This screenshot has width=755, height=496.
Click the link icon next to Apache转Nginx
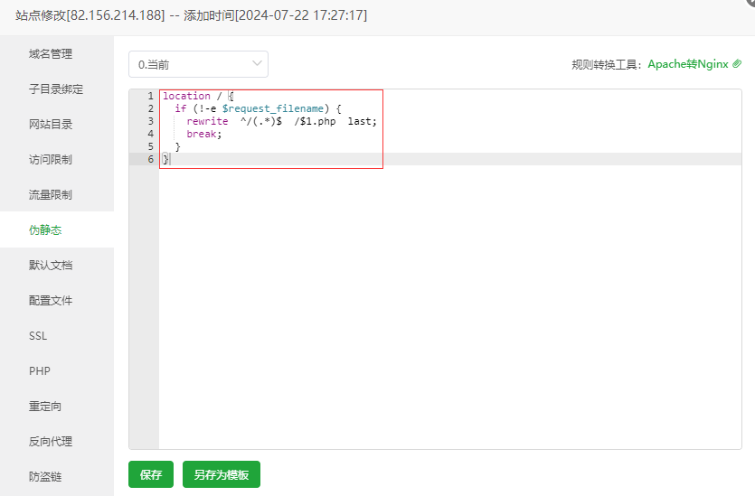pyautogui.click(x=737, y=64)
